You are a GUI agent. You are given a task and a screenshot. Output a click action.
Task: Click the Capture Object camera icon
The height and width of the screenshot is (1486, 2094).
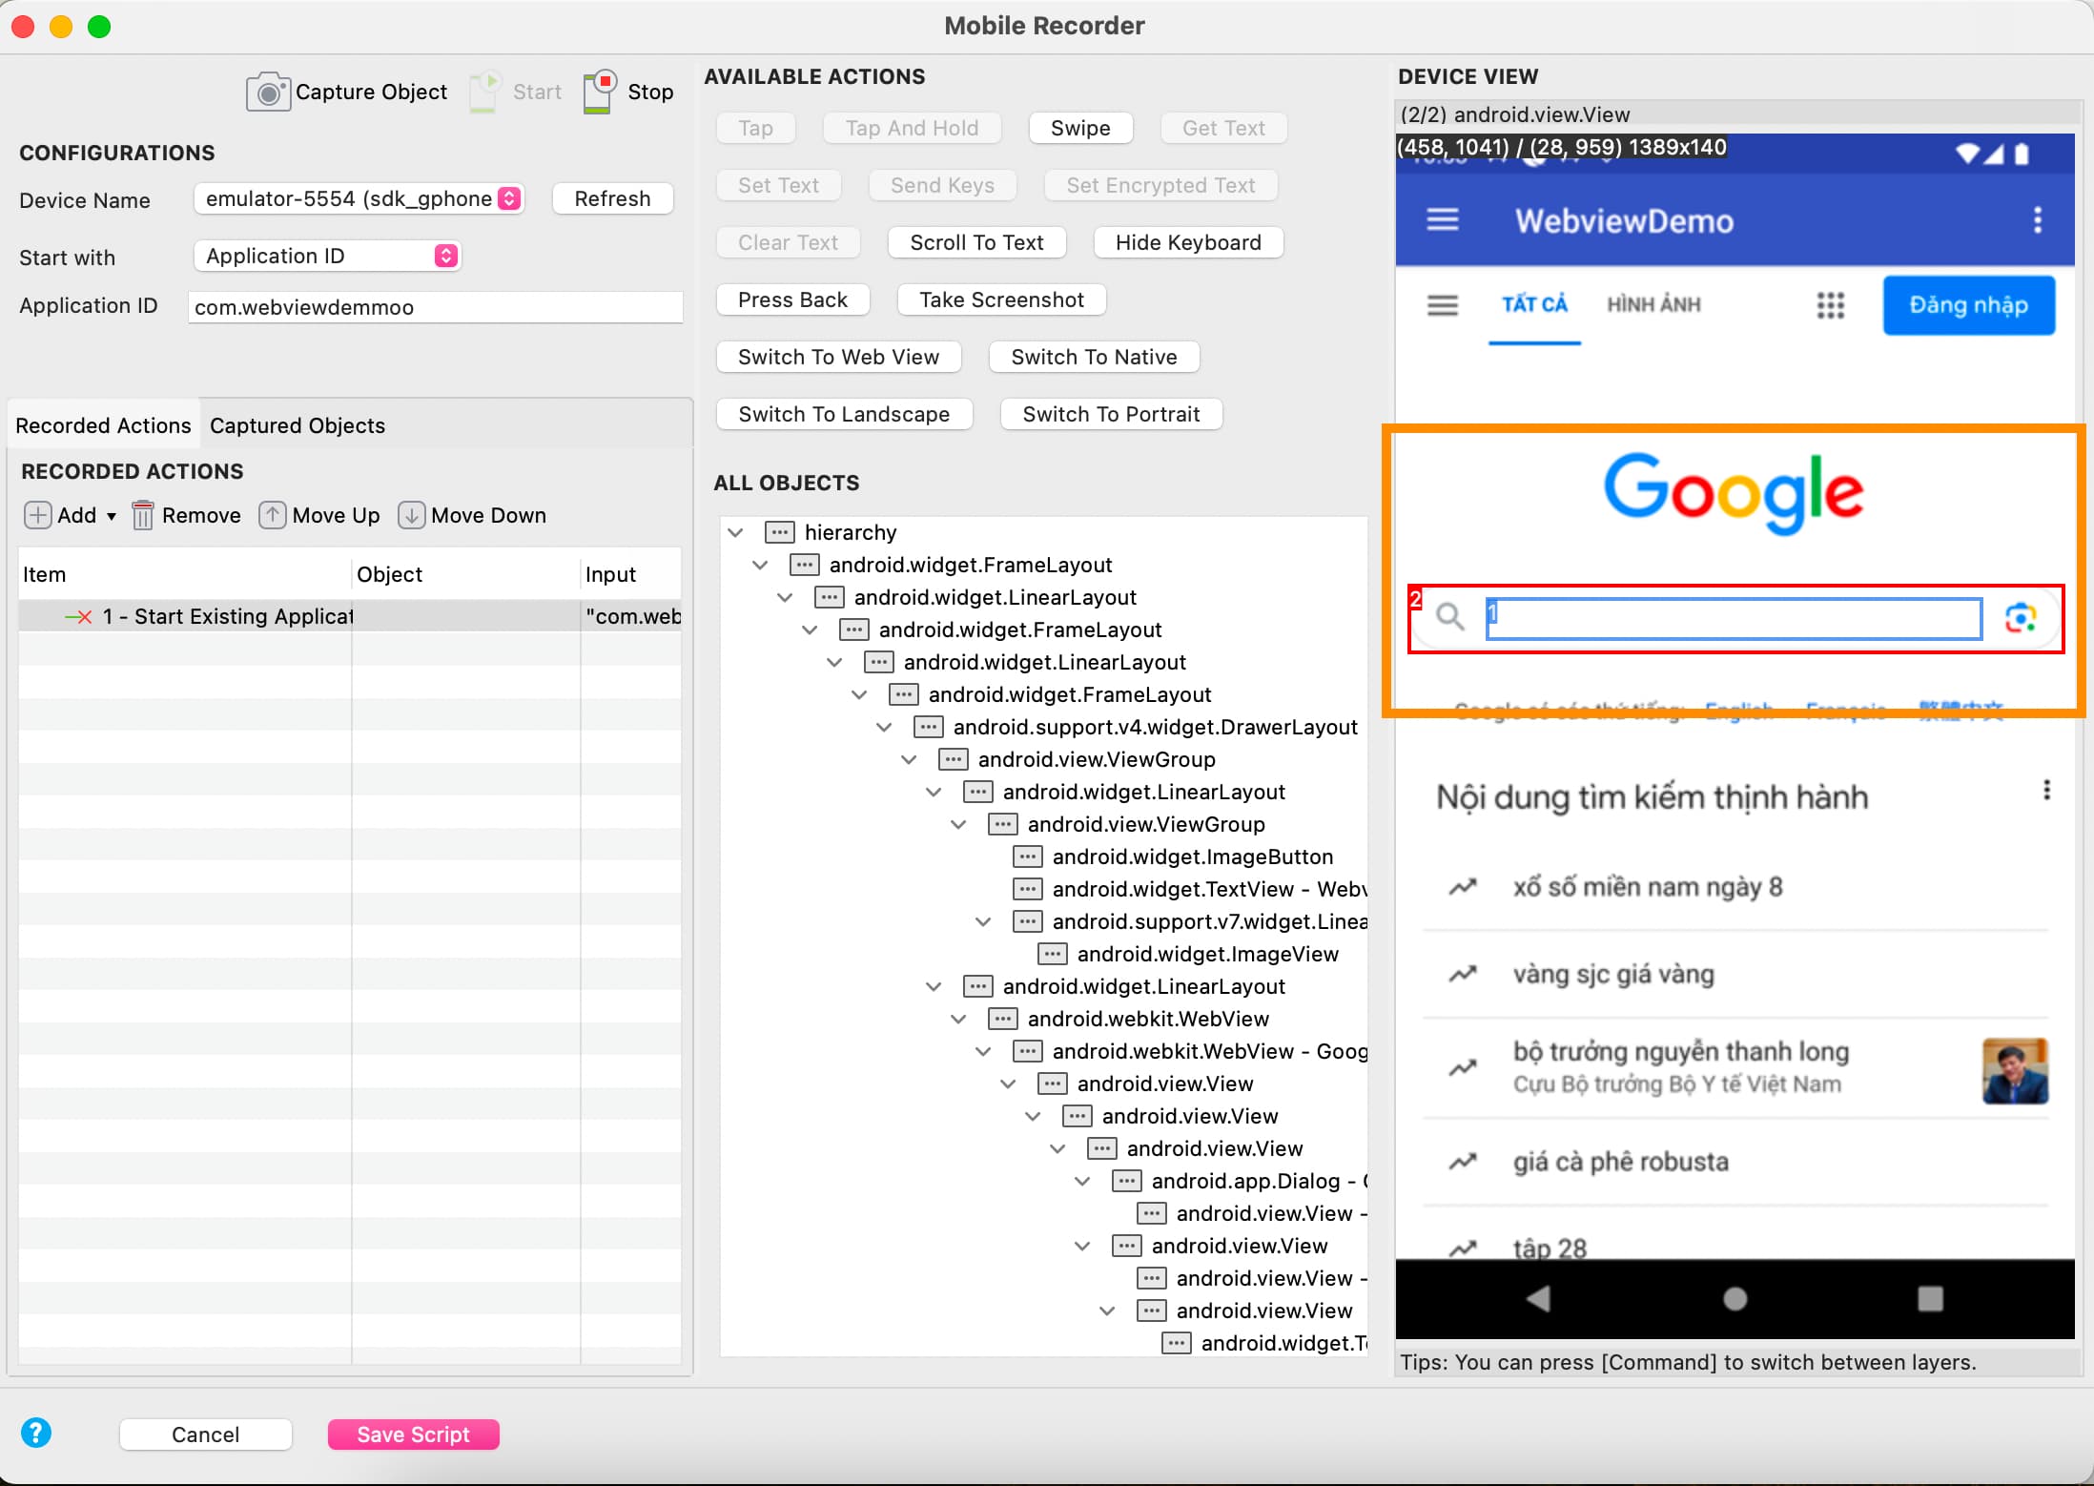[x=268, y=93]
